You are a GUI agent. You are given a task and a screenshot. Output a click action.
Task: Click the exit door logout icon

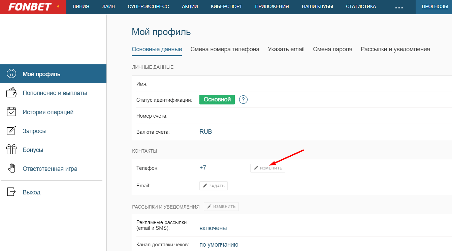coord(11,192)
